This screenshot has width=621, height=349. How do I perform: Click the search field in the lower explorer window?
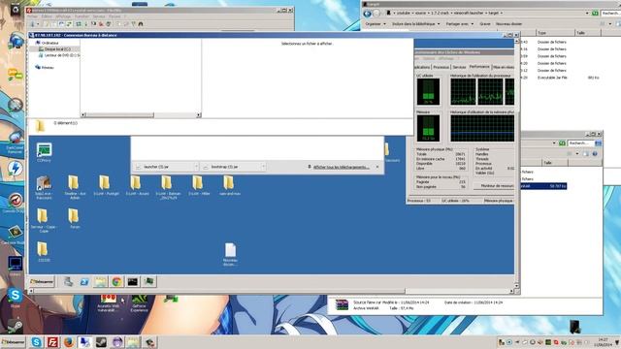580,143
